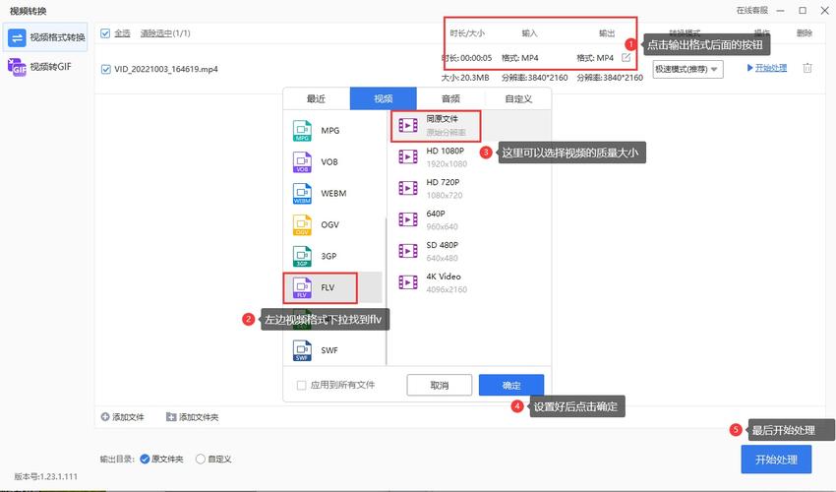Click the file name VID_20221003_164619.mp4
This screenshot has height=492, width=836.
(x=166, y=69)
